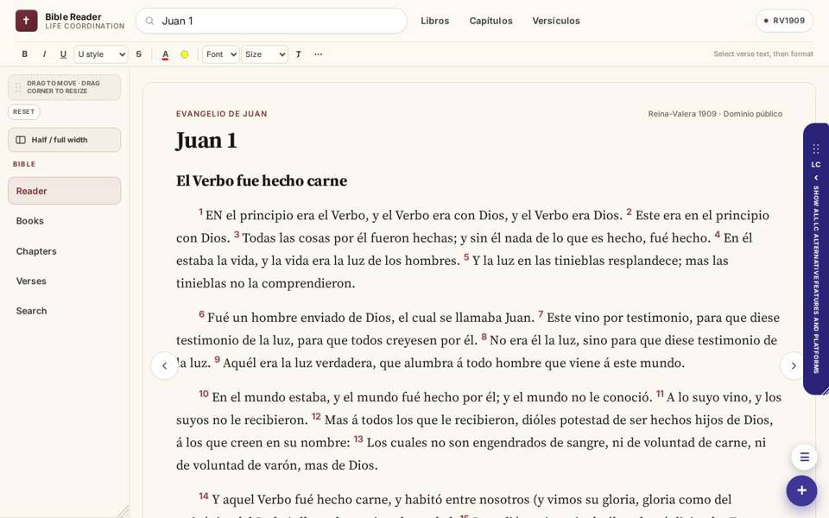
Task: Expand the LC side panel chevron
Action: click(816, 178)
